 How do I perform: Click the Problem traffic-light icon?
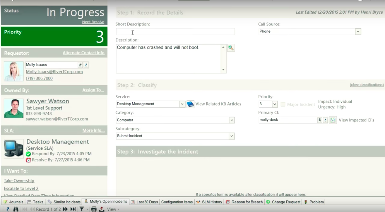(x=305, y=202)
